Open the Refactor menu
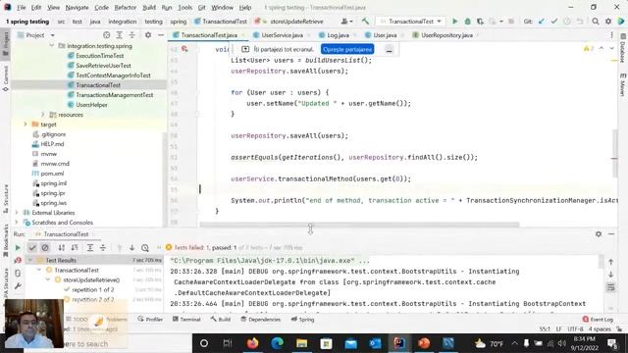 click(x=126, y=7)
